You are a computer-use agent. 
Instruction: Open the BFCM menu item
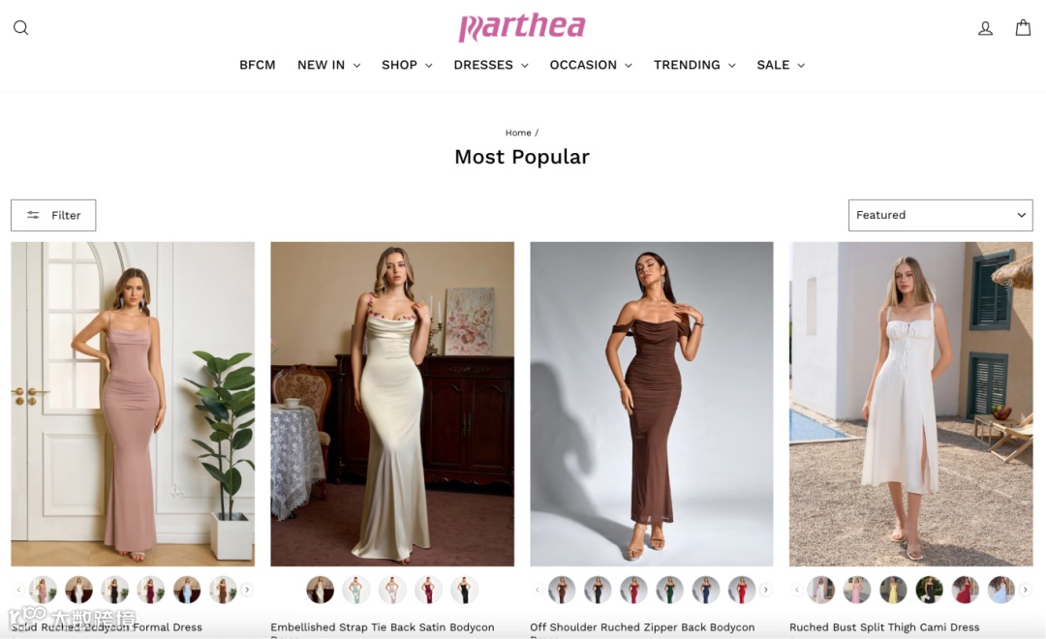pos(258,65)
